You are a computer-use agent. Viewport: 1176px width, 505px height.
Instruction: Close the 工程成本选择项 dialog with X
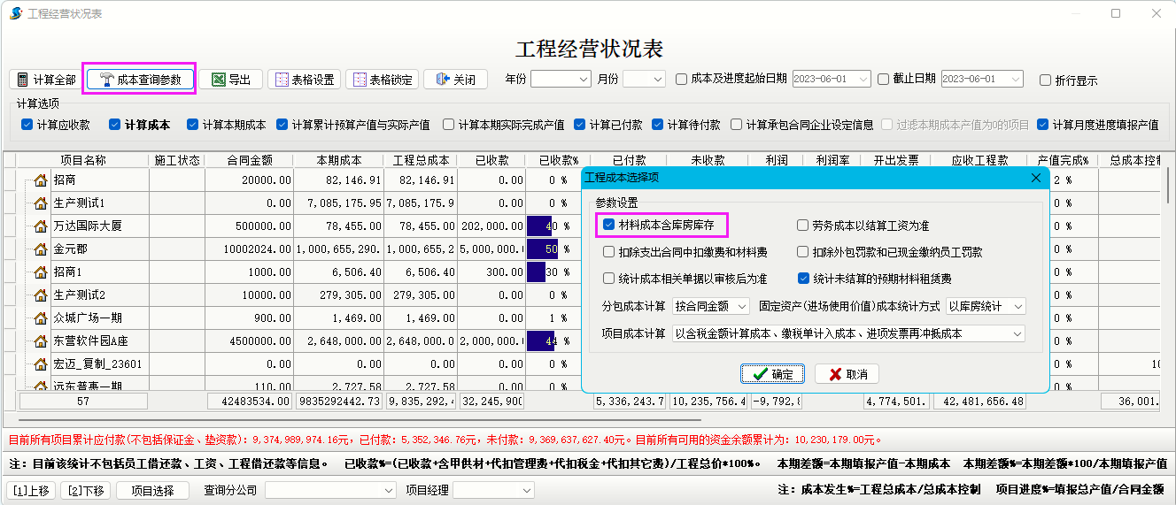pos(1036,178)
